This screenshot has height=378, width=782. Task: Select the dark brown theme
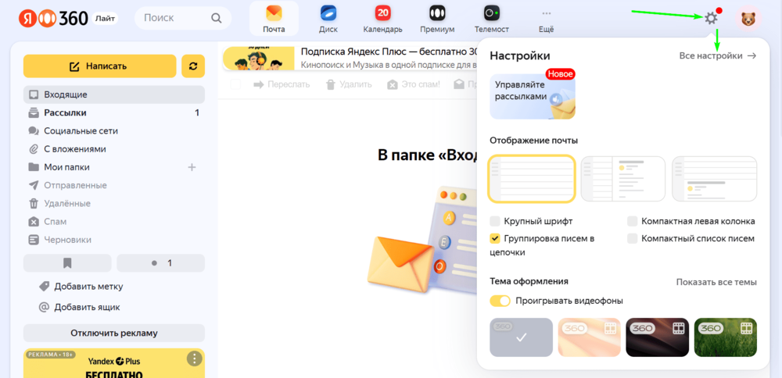click(x=658, y=337)
